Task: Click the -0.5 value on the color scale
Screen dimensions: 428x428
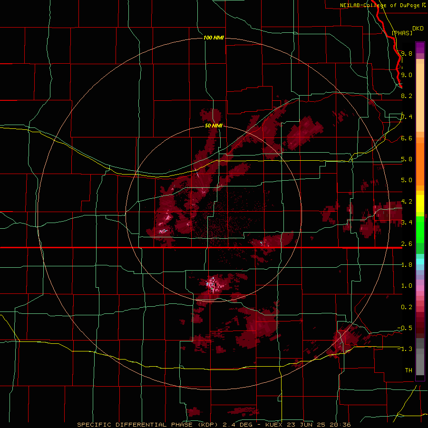Action: 405,328
